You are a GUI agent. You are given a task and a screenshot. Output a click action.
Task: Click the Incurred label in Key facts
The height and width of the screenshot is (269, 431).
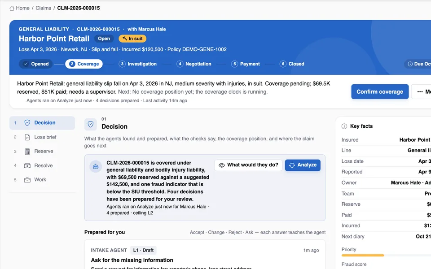point(351,226)
